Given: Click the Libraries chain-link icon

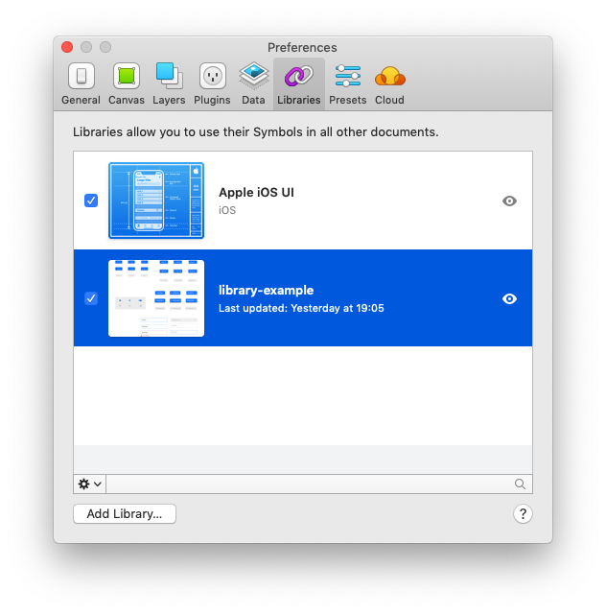Looking at the screenshot, I should (x=298, y=77).
